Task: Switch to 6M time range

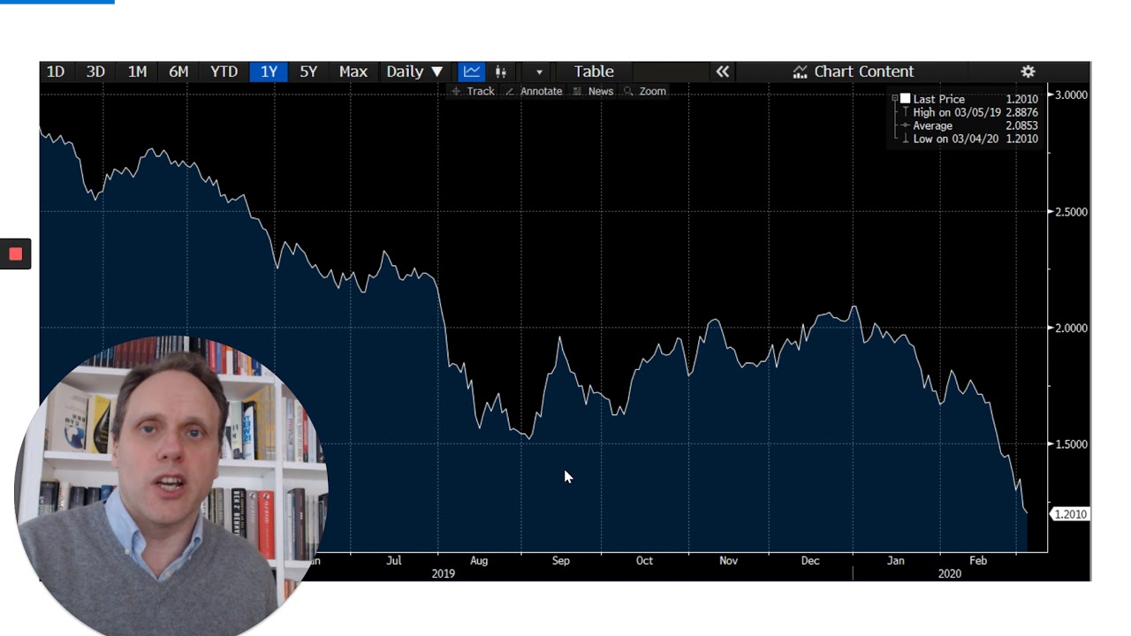Action: point(178,72)
